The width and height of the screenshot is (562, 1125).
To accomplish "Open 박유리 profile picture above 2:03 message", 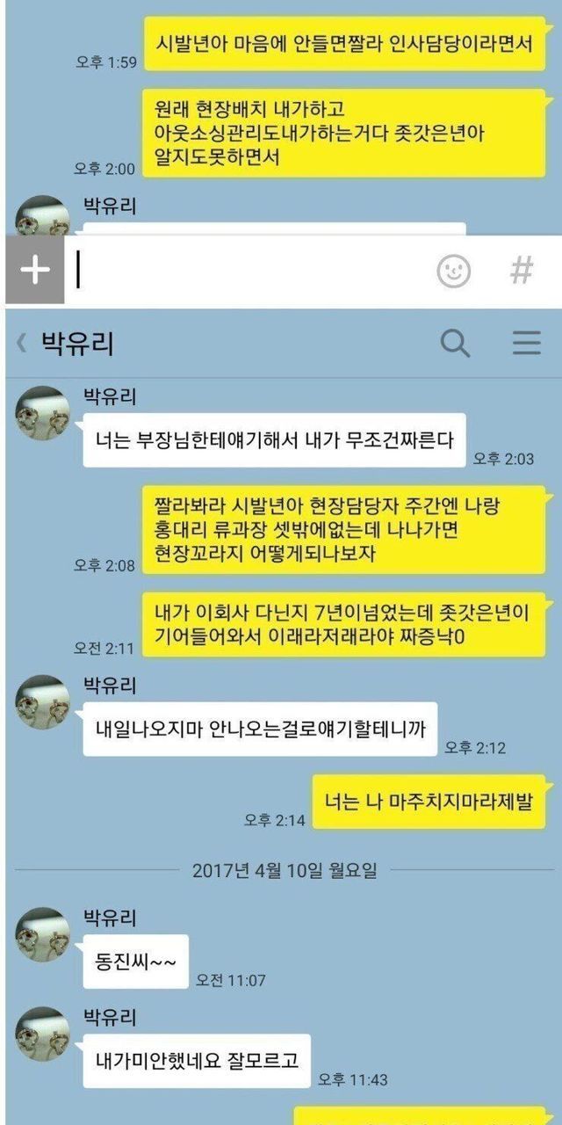I will pyautogui.click(x=42, y=412).
